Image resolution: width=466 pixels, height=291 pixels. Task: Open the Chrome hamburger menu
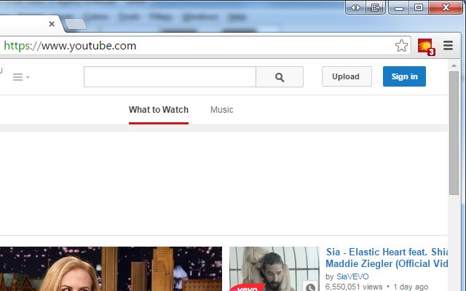tap(449, 45)
